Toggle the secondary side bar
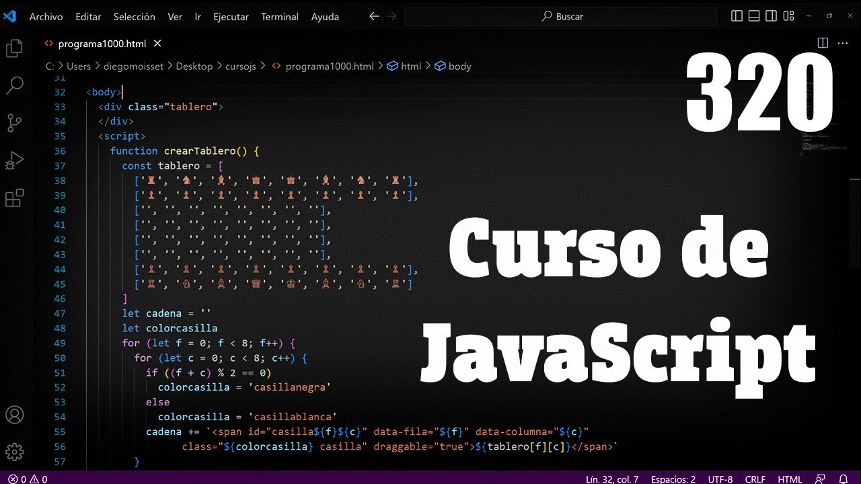 (x=772, y=16)
